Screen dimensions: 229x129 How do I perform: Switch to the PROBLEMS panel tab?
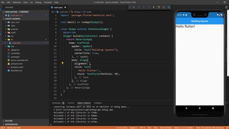[x=56, y=103]
